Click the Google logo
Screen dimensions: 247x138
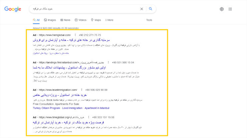[x=13, y=9]
